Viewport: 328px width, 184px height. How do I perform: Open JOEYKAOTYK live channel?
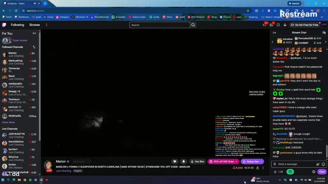coord(19,135)
